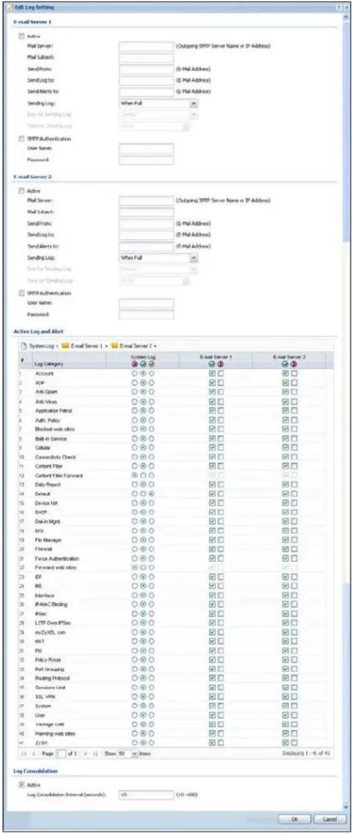Click E-mail Server 1 Mail Subject field

coord(146,58)
